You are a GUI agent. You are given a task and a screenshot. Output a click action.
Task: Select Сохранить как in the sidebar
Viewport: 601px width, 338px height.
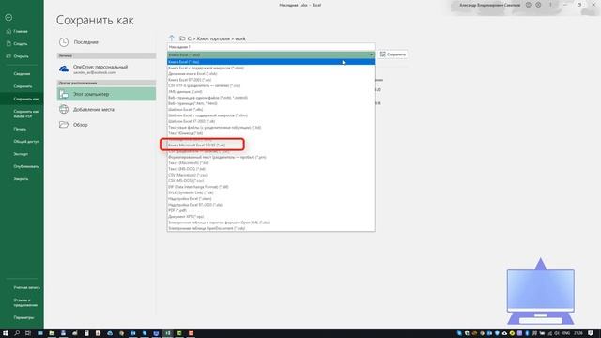[22, 99]
